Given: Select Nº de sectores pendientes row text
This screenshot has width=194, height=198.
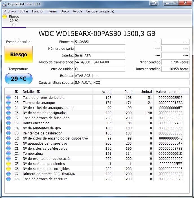Looking at the screenshot, I should pyautogui.click(x=44, y=164).
